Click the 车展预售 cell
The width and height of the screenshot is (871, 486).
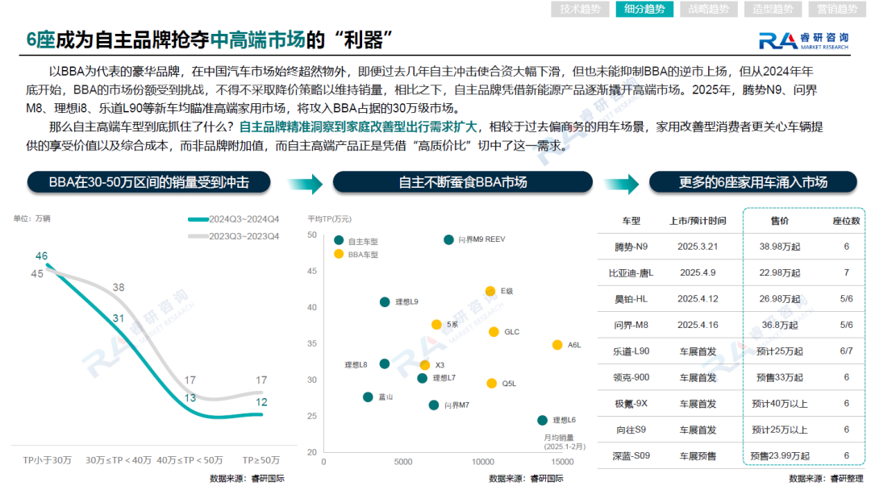[x=698, y=456]
